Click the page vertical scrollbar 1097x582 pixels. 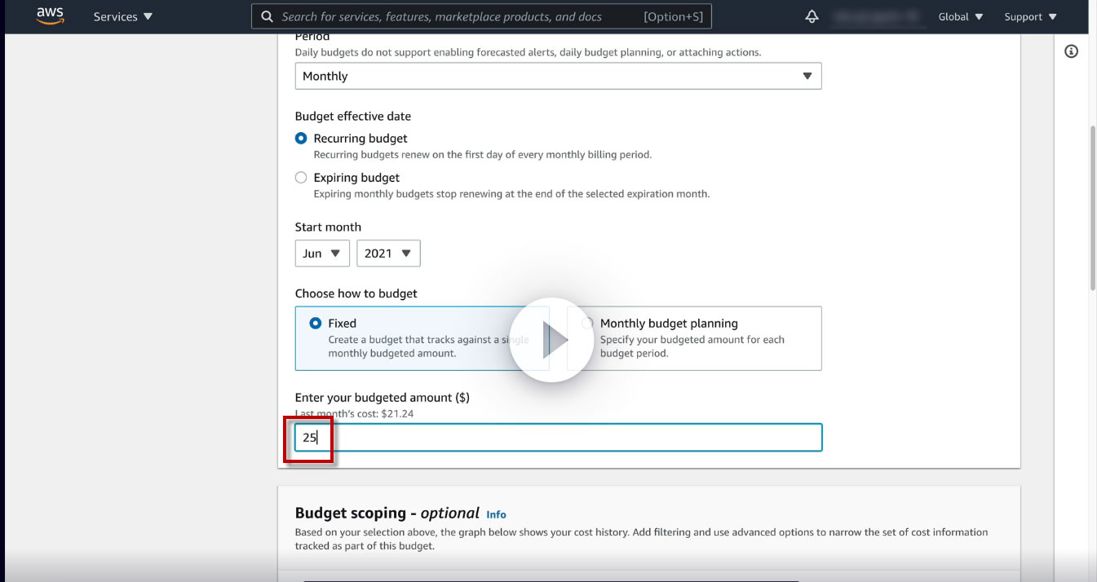pos(1093,208)
